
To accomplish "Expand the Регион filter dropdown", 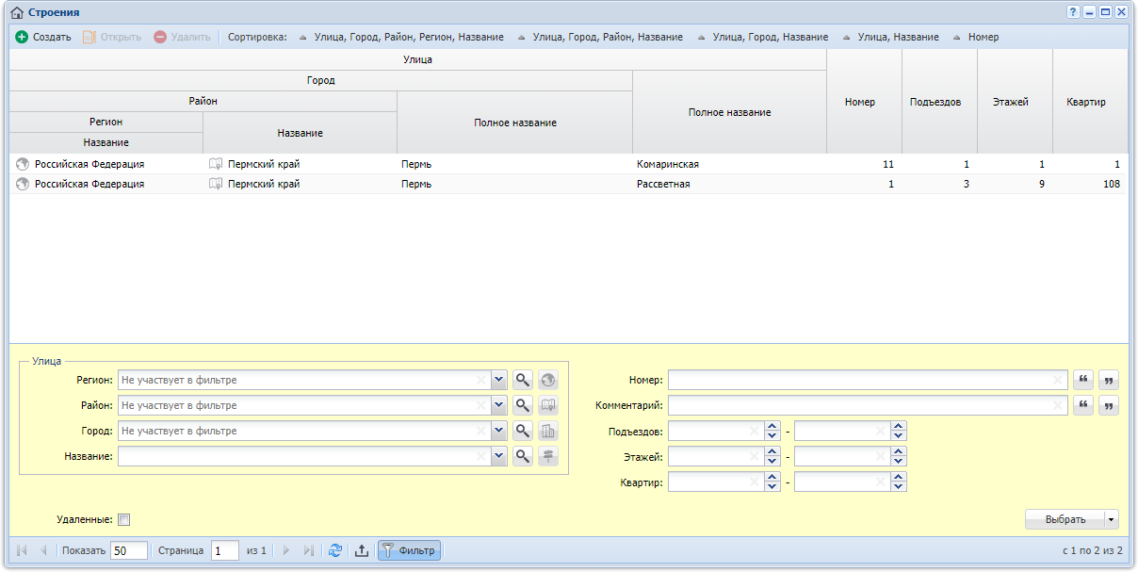I will pos(499,380).
